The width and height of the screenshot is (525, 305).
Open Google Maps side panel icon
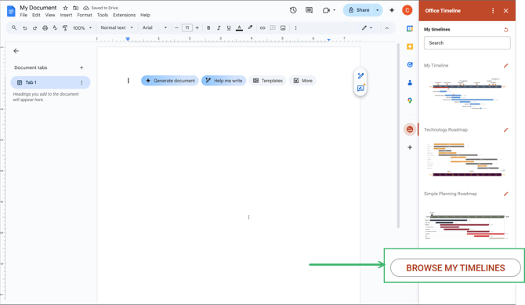pyautogui.click(x=410, y=100)
